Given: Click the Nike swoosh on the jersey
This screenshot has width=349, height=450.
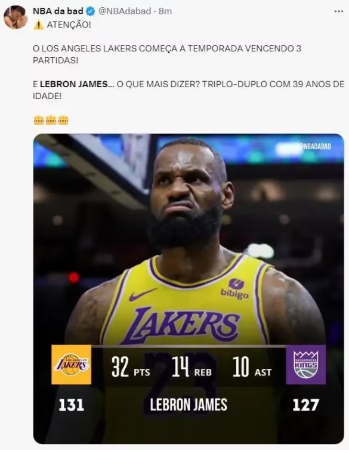Looking at the screenshot, I should pyautogui.click(x=143, y=294).
